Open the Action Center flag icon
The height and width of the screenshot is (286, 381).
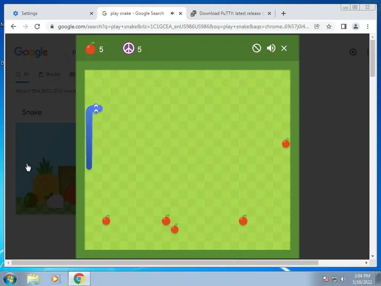pyautogui.click(x=325, y=279)
